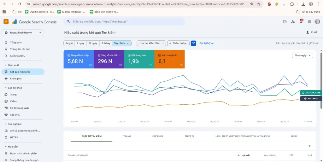This screenshot has height=162, width=323.
Task: Open site information icon in address bar
Action: (x=29, y=4)
